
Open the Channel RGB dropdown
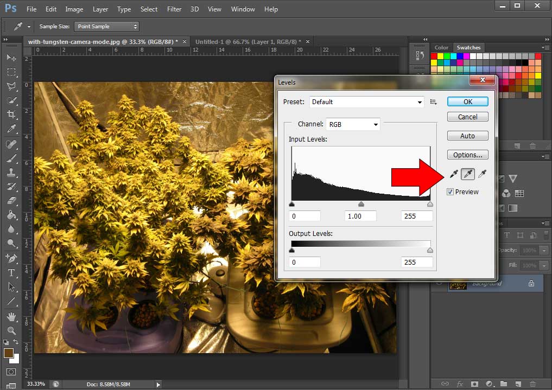tap(353, 124)
